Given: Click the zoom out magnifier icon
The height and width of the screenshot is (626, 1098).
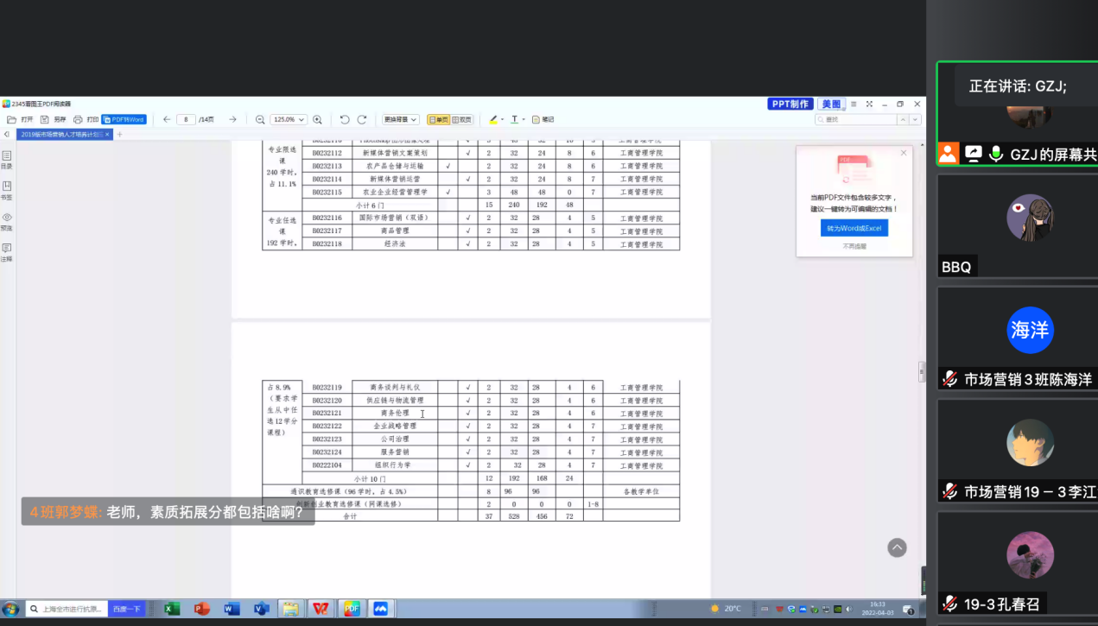Looking at the screenshot, I should [x=260, y=119].
